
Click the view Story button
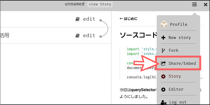100,4
